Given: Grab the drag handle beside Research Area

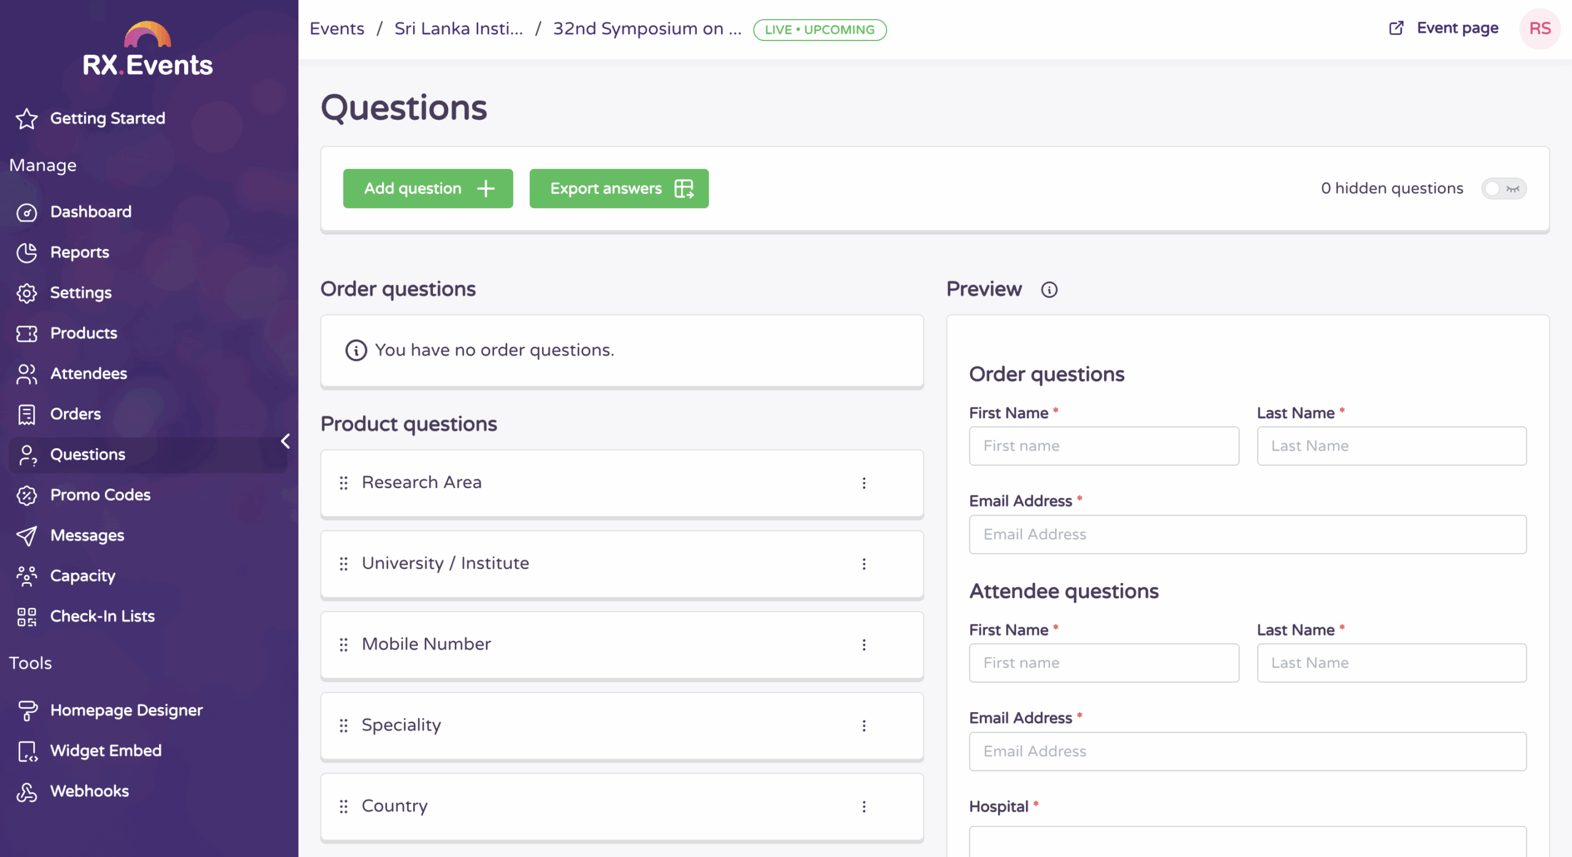Looking at the screenshot, I should [x=344, y=483].
